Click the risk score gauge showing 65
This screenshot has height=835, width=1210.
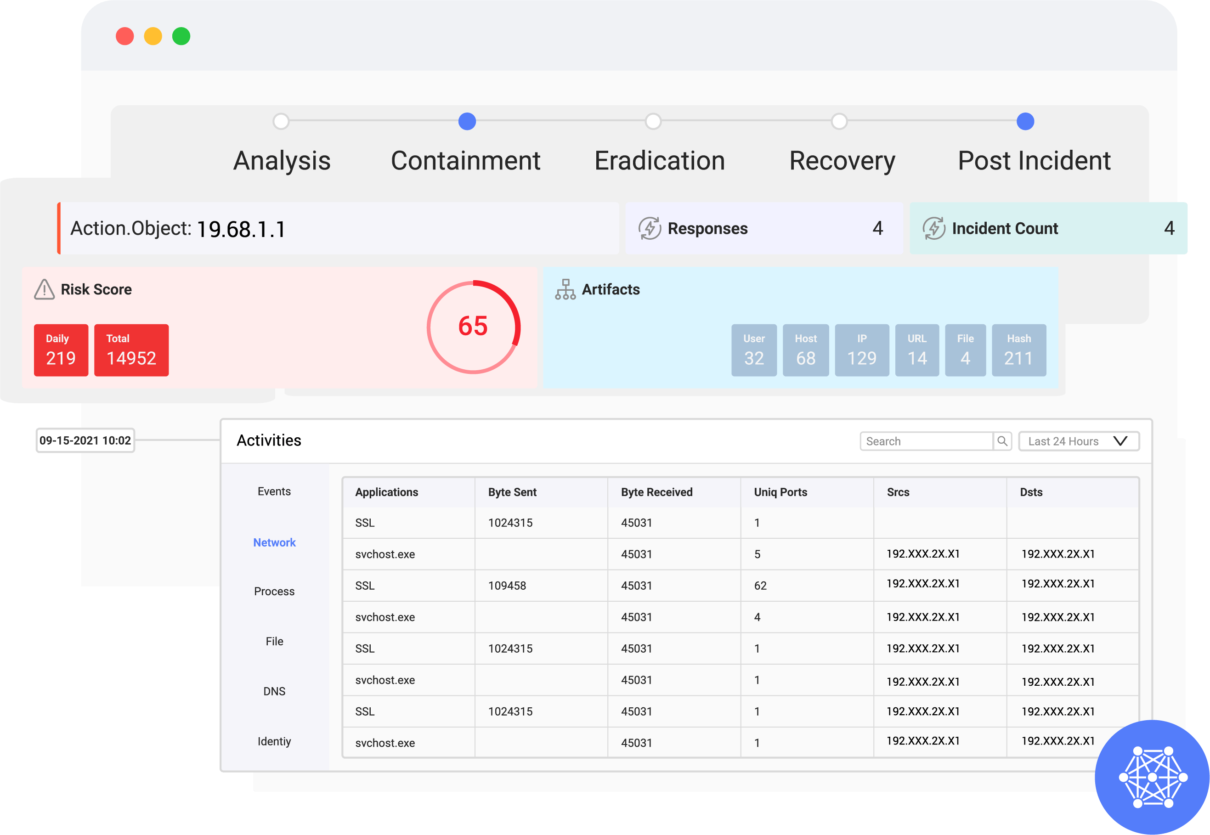[x=474, y=327]
